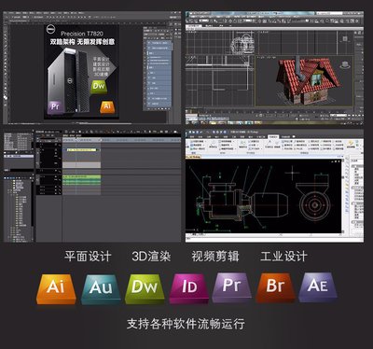Click the circular flange view in the CAD drawing
373x349 pixels.
(315, 205)
